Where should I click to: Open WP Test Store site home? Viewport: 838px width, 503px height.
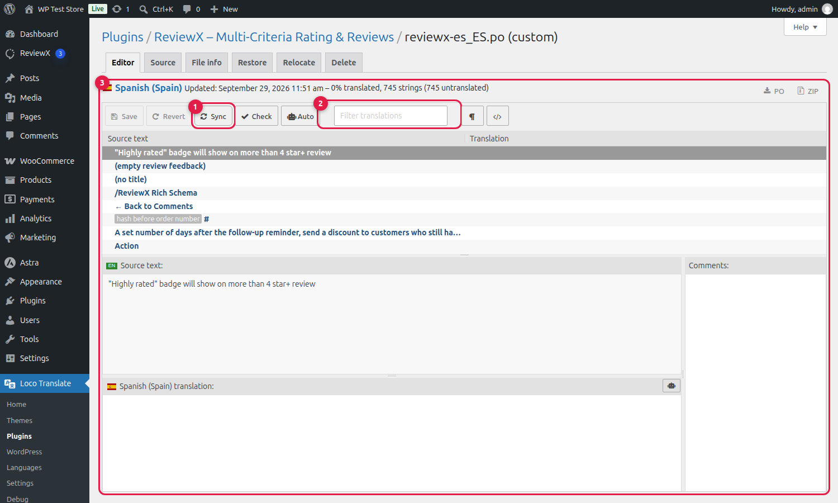pyautogui.click(x=54, y=9)
